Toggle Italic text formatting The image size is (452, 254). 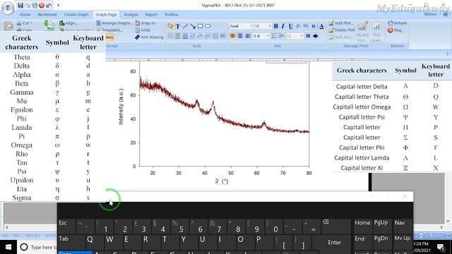click(283, 26)
